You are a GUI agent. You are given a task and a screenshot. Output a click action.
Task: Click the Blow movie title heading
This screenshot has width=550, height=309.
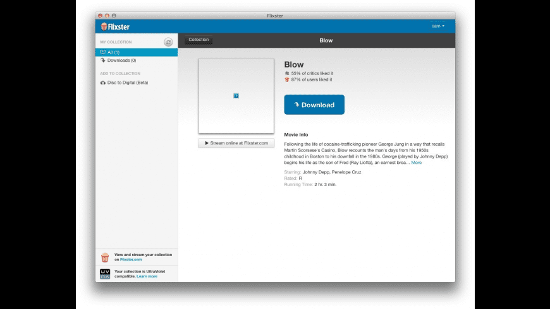(x=294, y=64)
